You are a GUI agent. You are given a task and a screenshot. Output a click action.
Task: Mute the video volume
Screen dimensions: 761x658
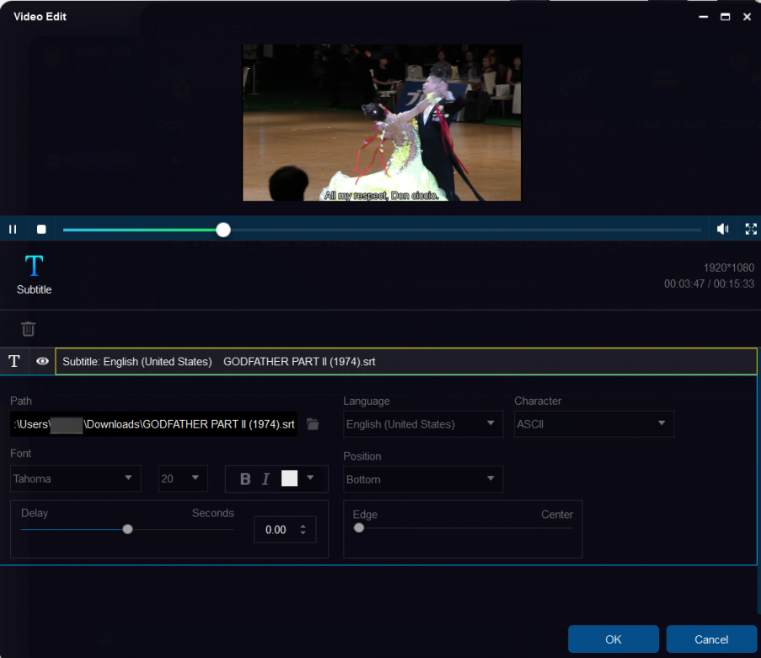tap(722, 229)
